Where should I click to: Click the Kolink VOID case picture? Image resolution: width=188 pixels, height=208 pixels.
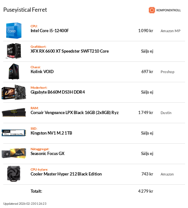point(14,71)
